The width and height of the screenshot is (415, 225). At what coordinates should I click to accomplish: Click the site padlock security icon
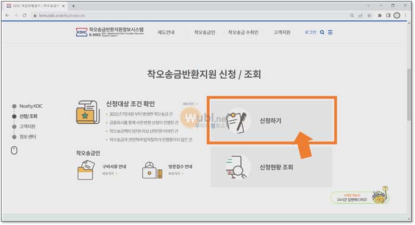pos(34,15)
